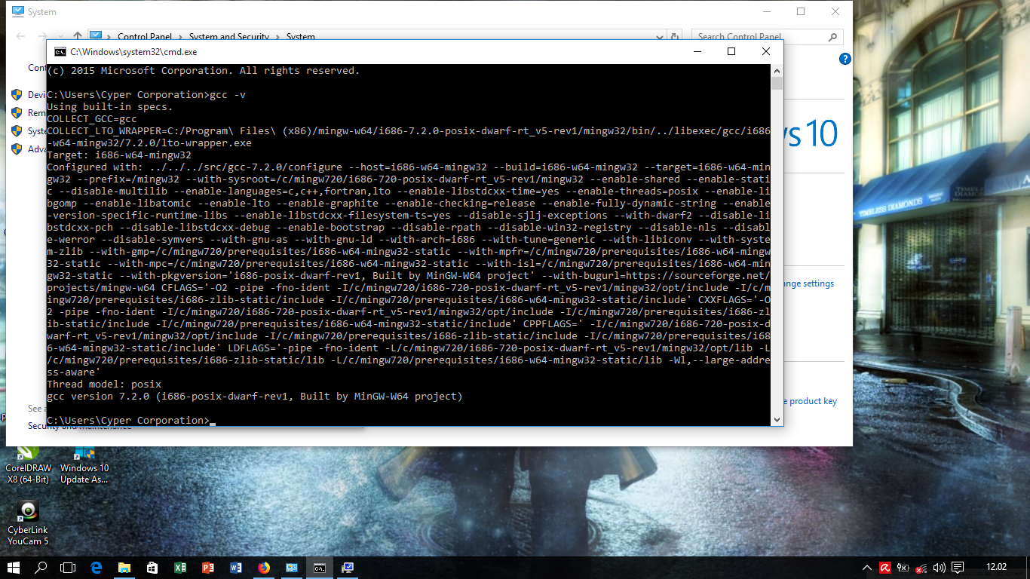The image size is (1030, 579).
Task: Click 'Target: i686-w64-mingw32' output line
Action: click(119, 155)
